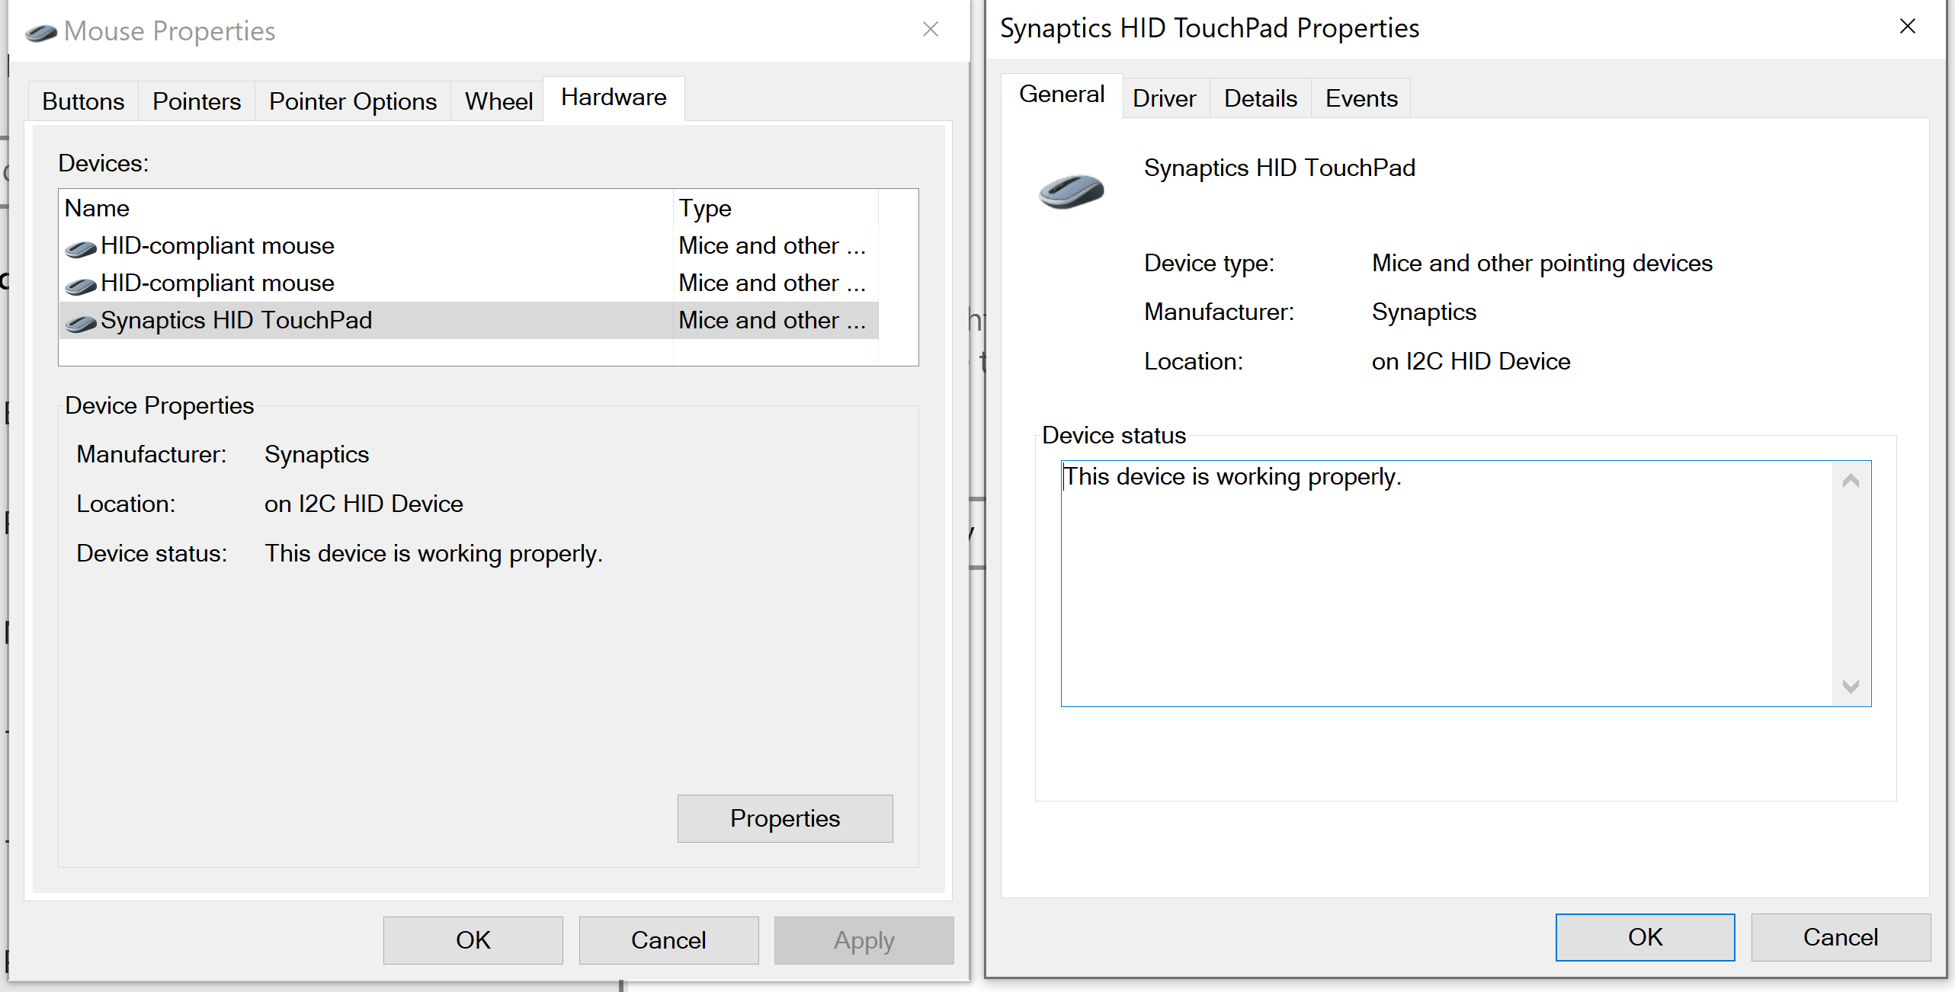Click the large touchpad icon on the General tab

[x=1071, y=190]
